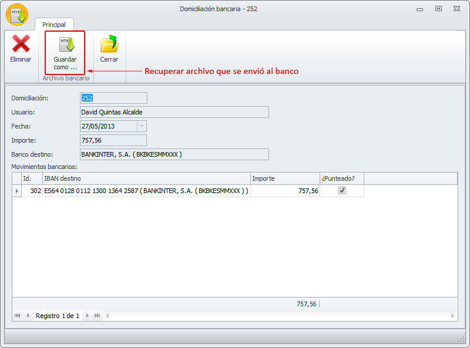Select IBAN cell ES64 0128 0112 1300
Image resolution: width=470 pixels, height=348 pixels.
146,191
